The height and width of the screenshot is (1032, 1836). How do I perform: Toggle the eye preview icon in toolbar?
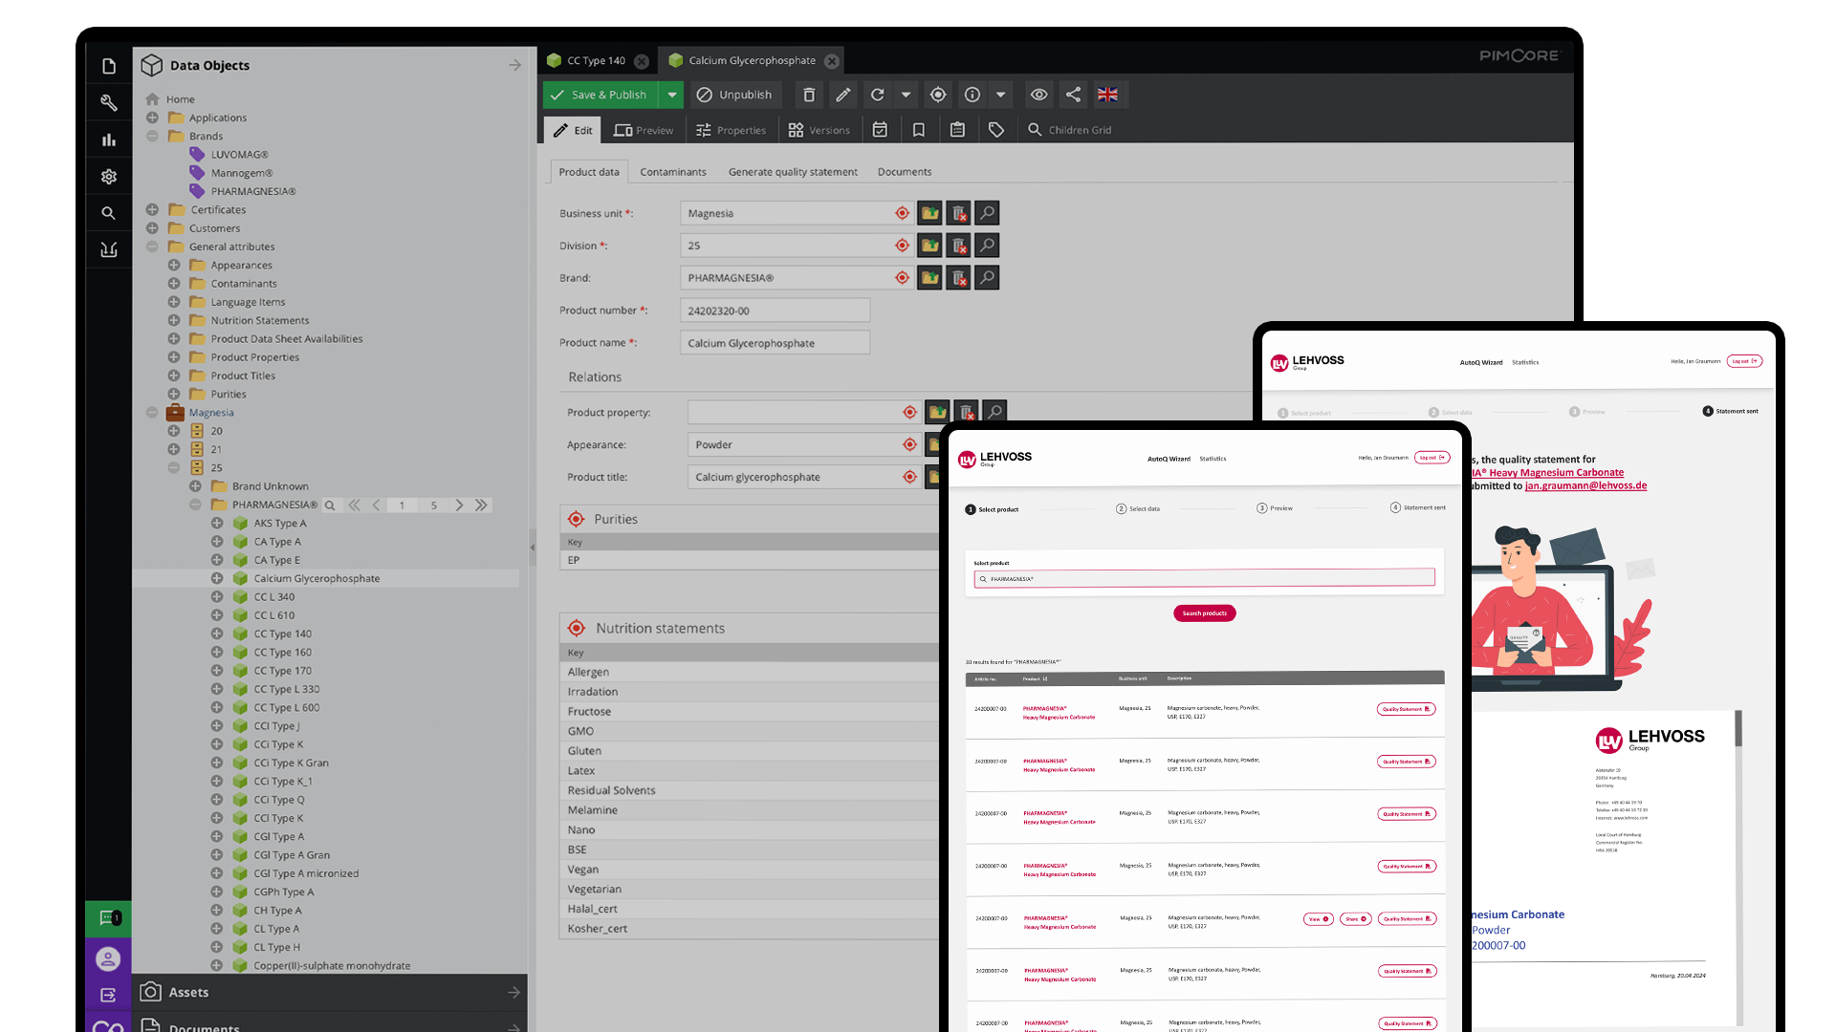[x=1038, y=95]
